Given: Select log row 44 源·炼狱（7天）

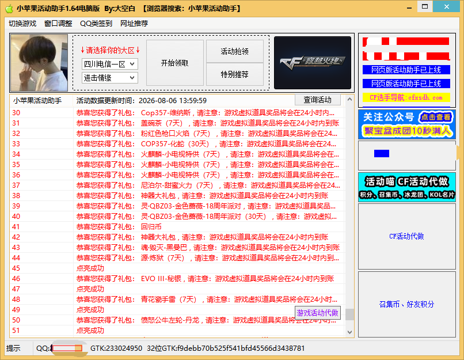Looking at the screenshot, I should click(x=177, y=258).
